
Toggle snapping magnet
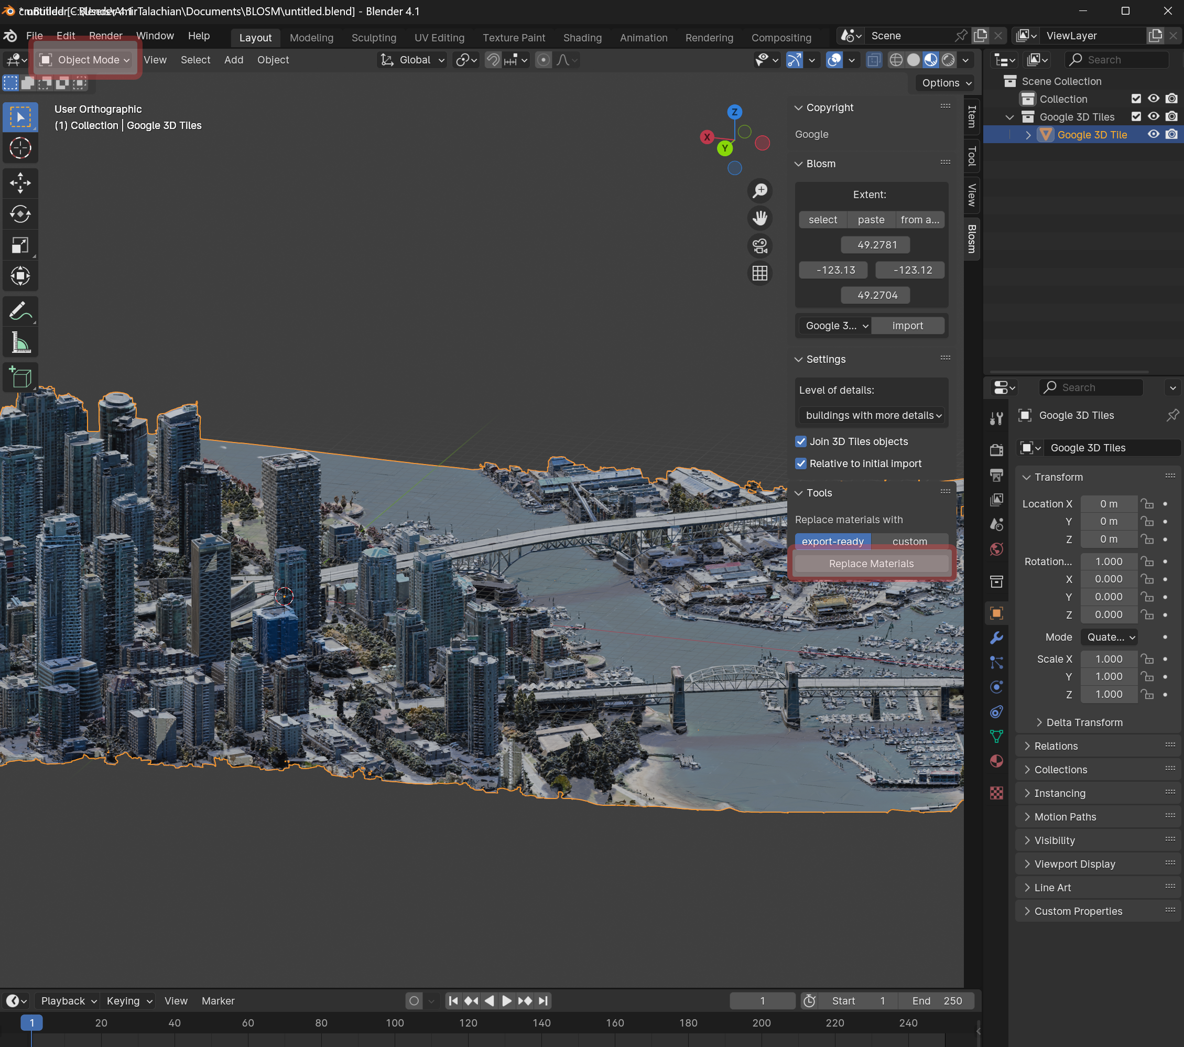493,60
